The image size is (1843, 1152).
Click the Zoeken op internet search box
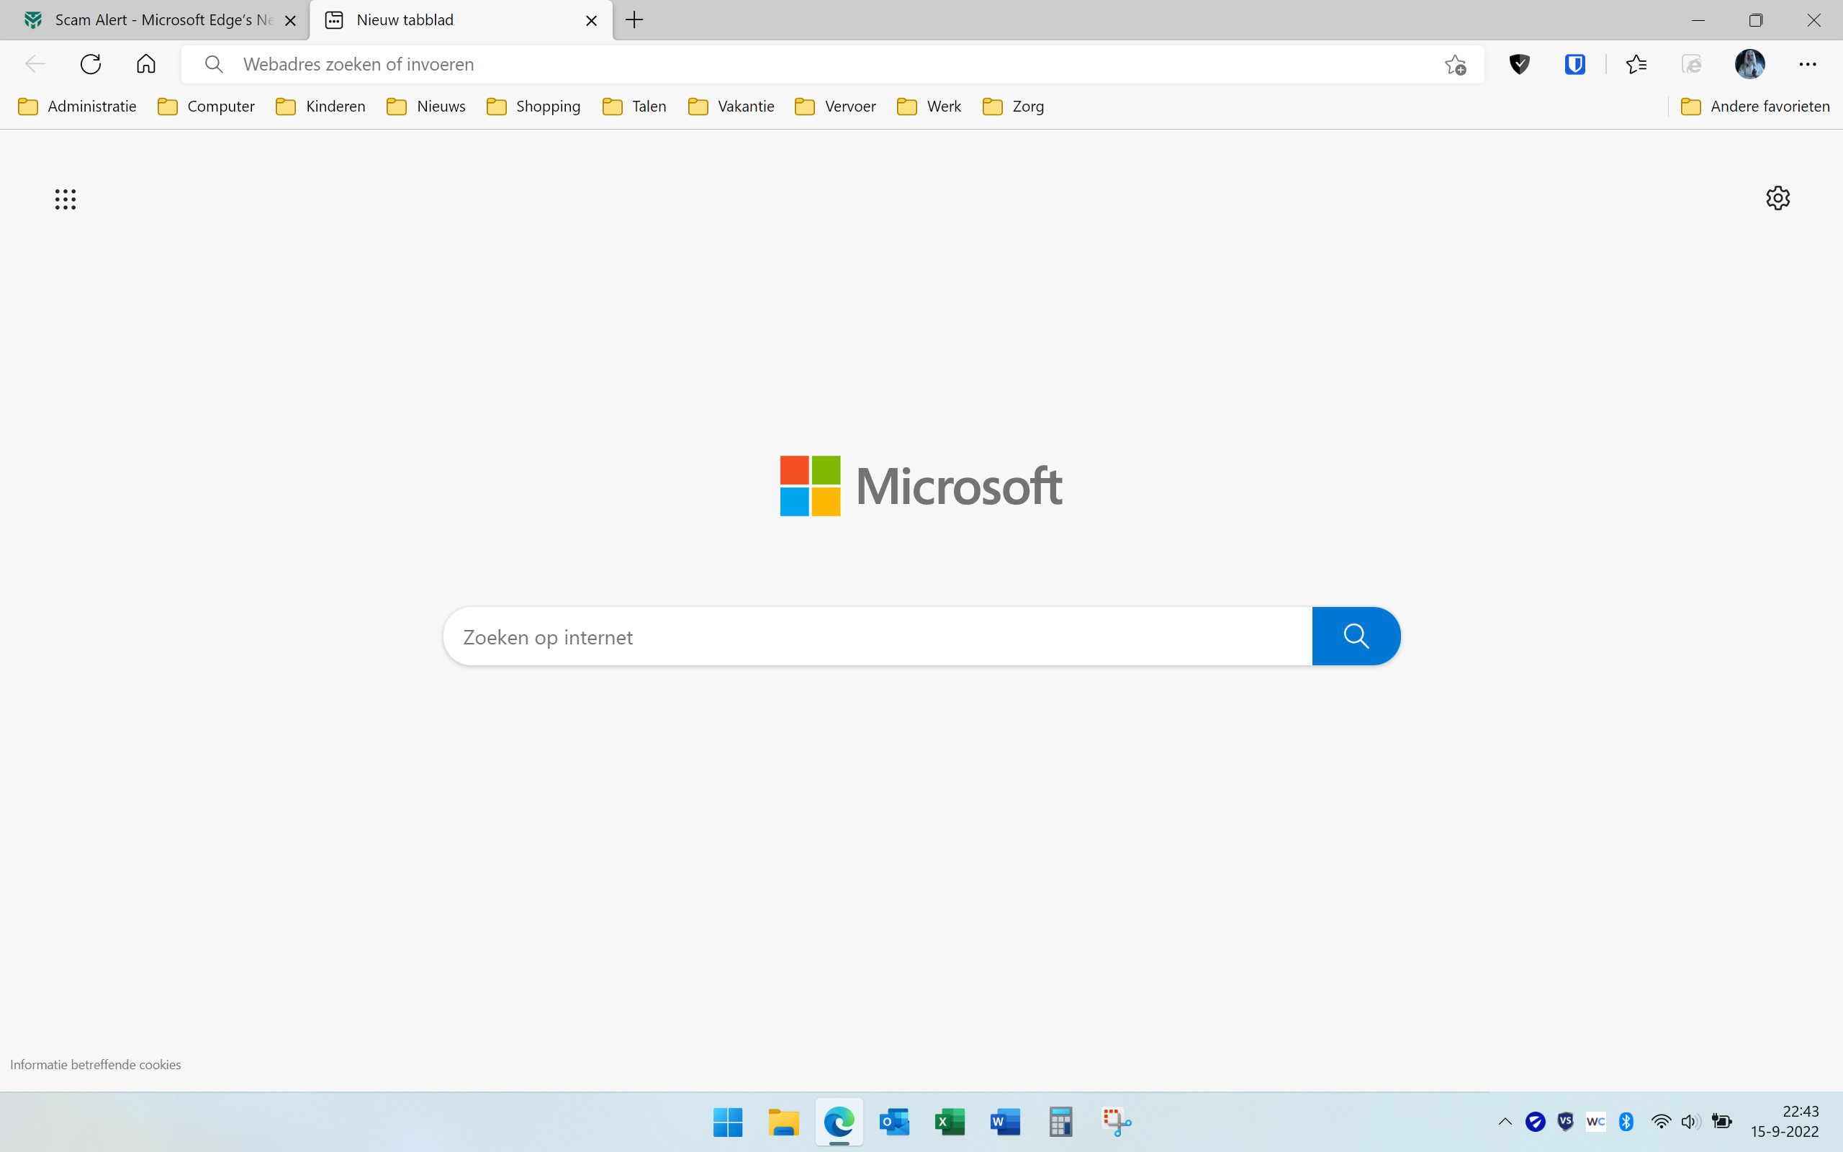click(x=876, y=637)
